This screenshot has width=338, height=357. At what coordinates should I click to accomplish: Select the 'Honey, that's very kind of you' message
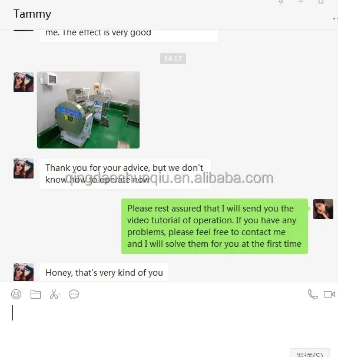pos(104,272)
